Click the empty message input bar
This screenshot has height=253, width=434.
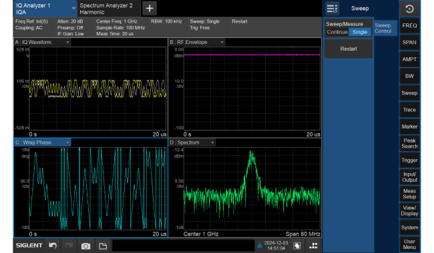pyautogui.click(x=183, y=246)
